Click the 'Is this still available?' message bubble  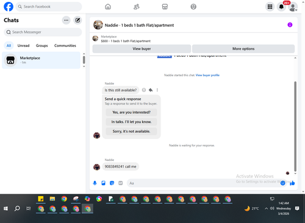point(121,90)
